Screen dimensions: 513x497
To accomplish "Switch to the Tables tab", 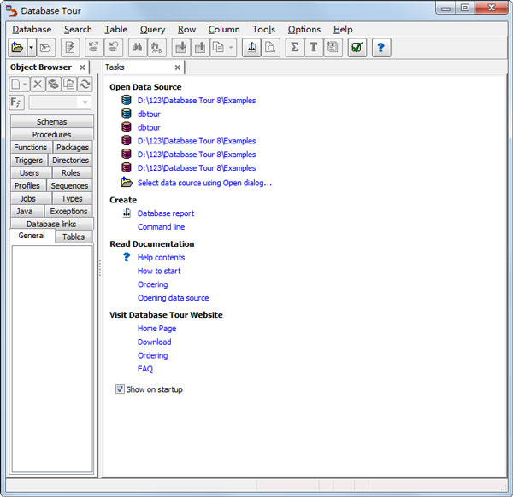I will point(74,237).
